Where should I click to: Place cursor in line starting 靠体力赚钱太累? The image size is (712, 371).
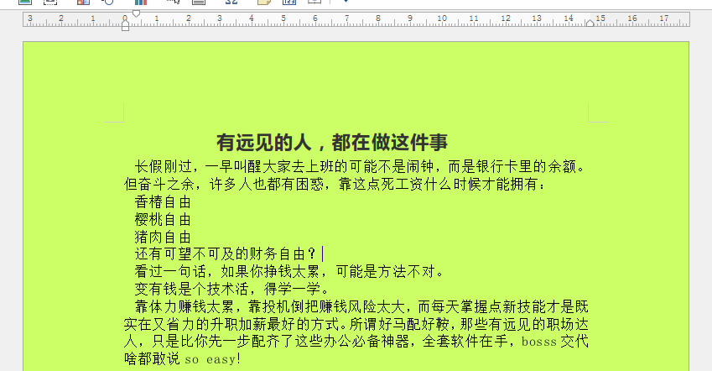click(x=361, y=306)
